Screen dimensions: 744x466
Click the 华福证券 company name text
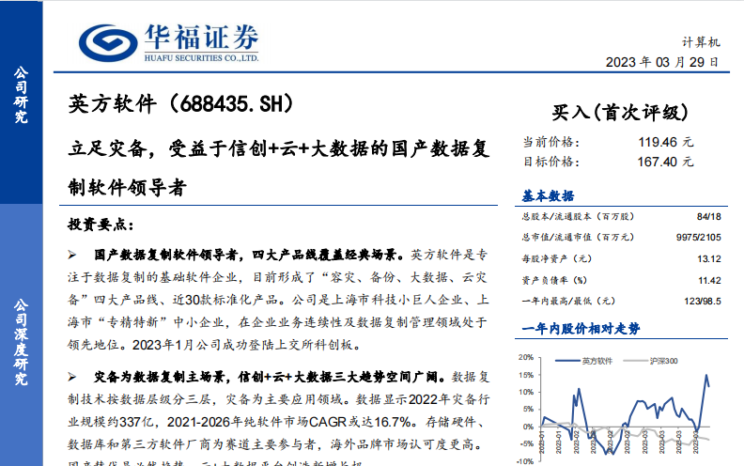pyautogui.click(x=202, y=37)
